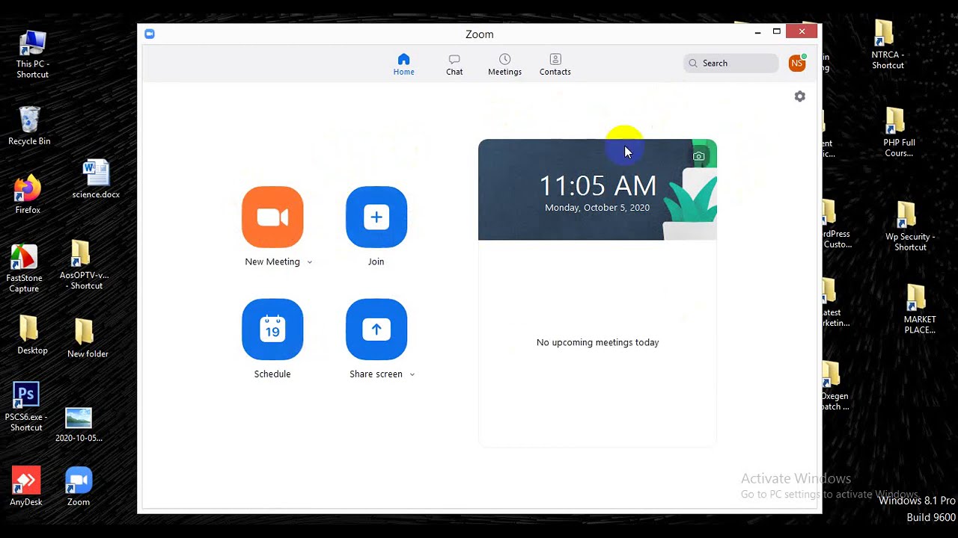
Task: Expand the New Meeting options arrow
Action: point(310,262)
